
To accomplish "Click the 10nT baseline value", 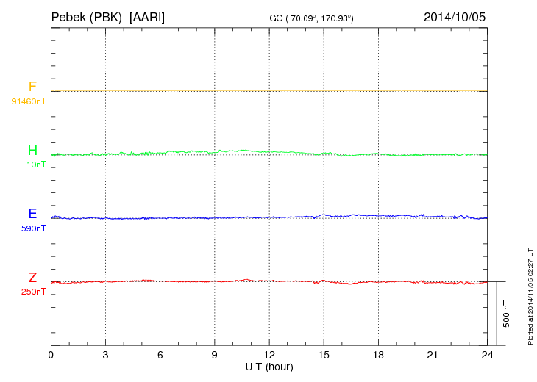I will click(x=36, y=165).
